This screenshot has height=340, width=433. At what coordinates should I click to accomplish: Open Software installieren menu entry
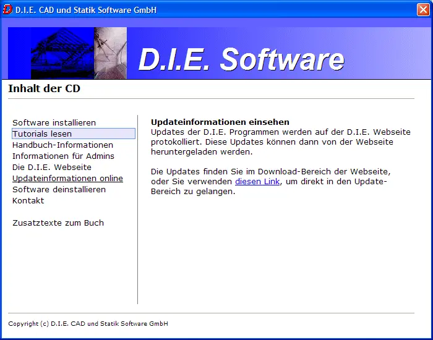54,122
